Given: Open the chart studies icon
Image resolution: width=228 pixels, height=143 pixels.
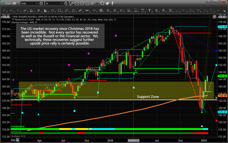Looking at the screenshot, I should pos(77,4).
